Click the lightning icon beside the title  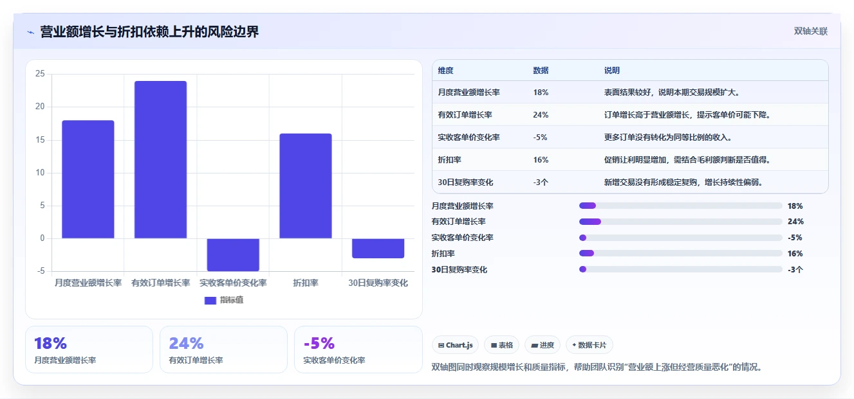click(30, 32)
